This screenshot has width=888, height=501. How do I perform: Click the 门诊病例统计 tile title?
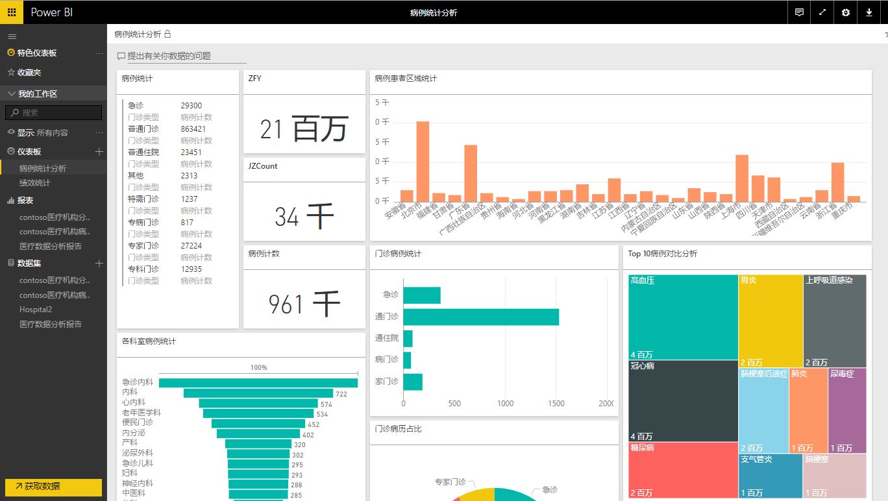pos(398,254)
